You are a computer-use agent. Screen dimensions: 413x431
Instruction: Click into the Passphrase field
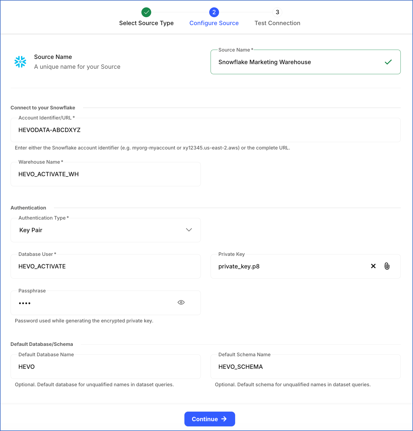pos(106,303)
